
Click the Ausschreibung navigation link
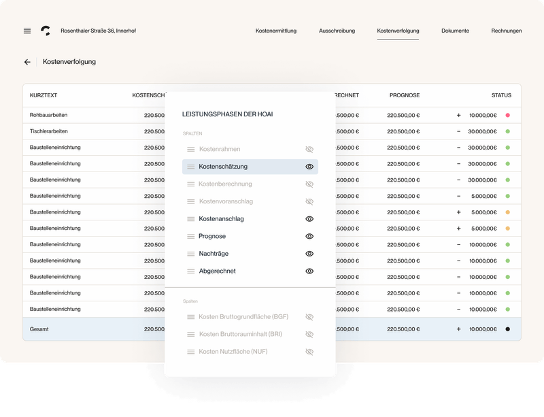click(337, 31)
